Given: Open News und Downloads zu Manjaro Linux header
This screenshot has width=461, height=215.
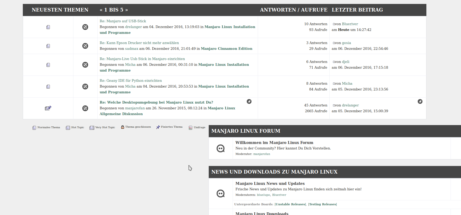Looking at the screenshot, I should pyautogui.click(x=274, y=172).
